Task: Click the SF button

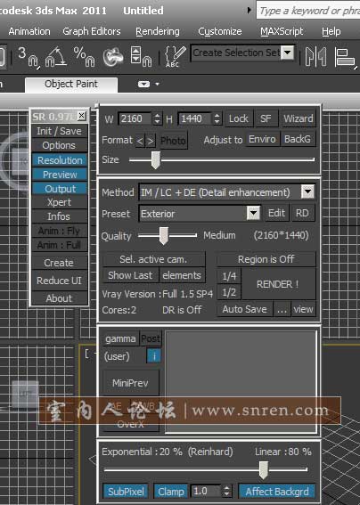Action: point(266,118)
